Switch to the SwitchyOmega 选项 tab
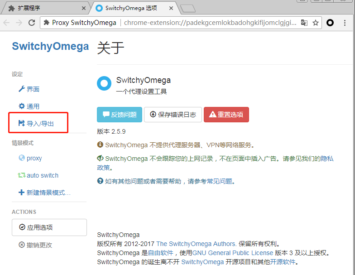 134,8
